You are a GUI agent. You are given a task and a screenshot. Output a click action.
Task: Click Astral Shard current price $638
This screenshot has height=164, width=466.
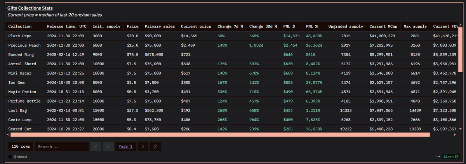pyautogui.click(x=186, y=64)
